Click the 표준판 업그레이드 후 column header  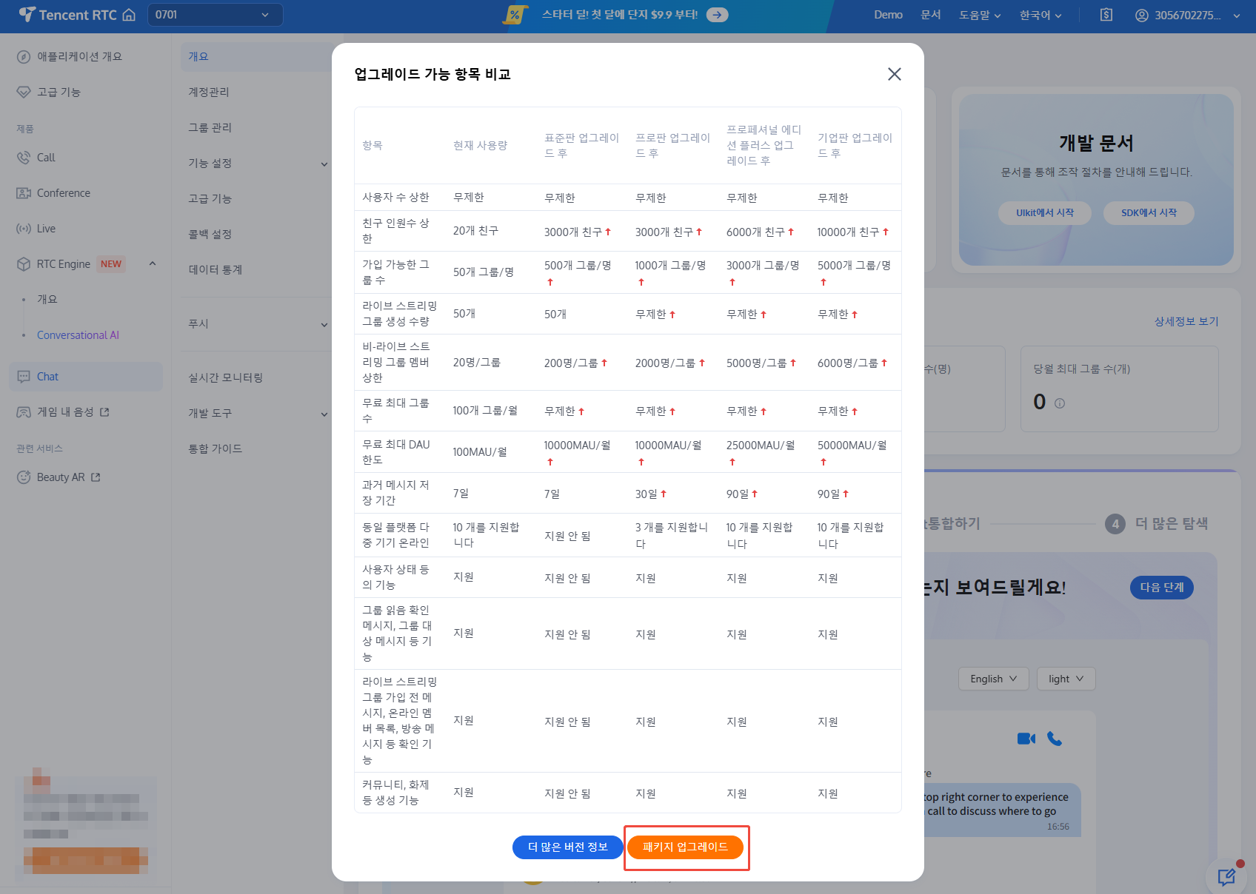click(582, 146)
